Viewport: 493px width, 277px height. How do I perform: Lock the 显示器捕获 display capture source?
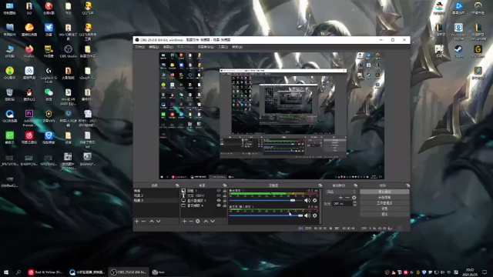[224, 200]
